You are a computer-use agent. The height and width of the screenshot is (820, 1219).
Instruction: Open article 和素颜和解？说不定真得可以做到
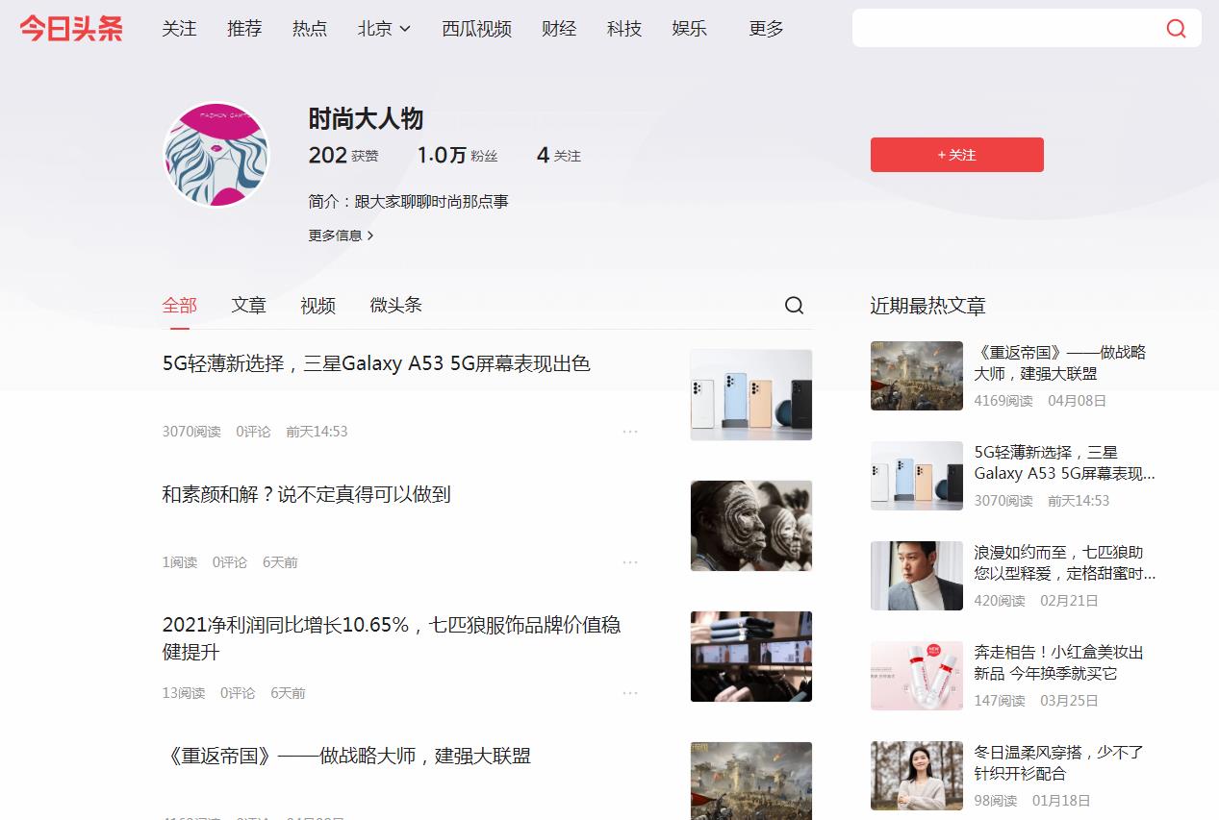click(306, 494)
